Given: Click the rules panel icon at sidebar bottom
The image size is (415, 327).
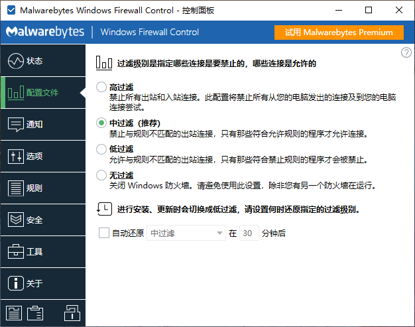Looking at the screenshot, I should (14, 313).
